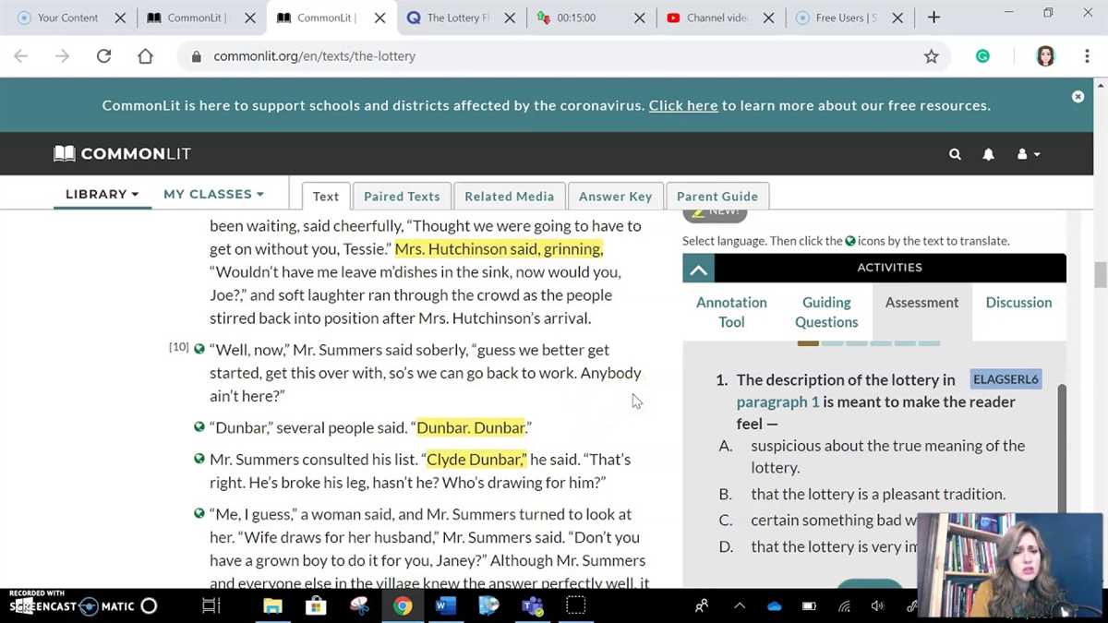
Task: Reload the CommonLit page
Action: click(x=103, y=56)
